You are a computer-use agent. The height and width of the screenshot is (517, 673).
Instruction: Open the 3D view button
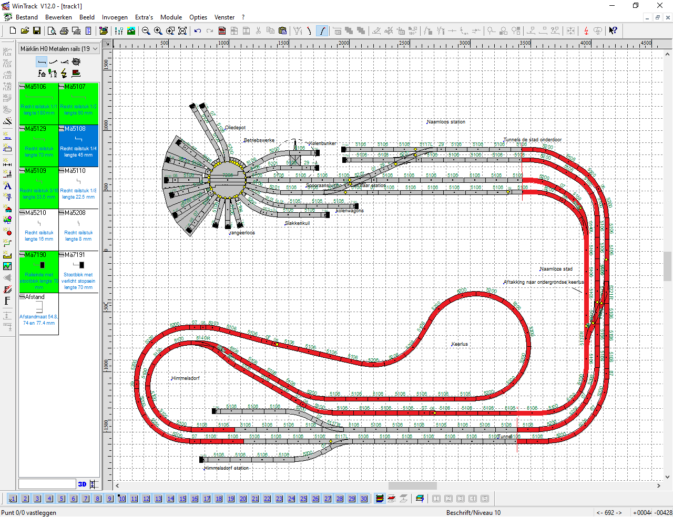click(x=82, y=484)
